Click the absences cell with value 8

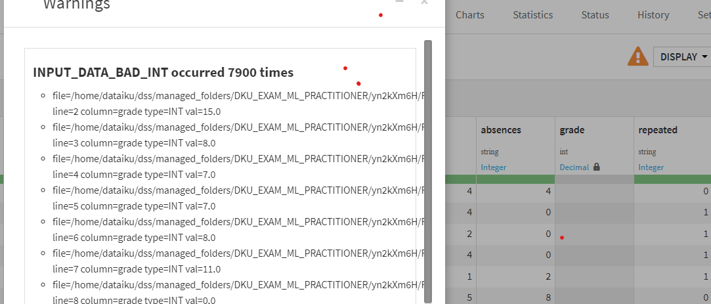(515, 297)
